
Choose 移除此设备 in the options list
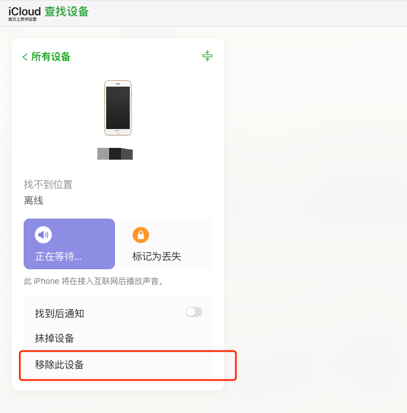tap(60, 365)
